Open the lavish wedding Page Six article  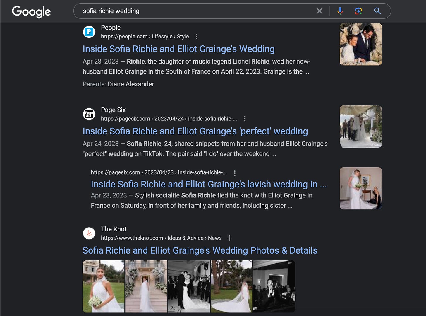point(209,184)
